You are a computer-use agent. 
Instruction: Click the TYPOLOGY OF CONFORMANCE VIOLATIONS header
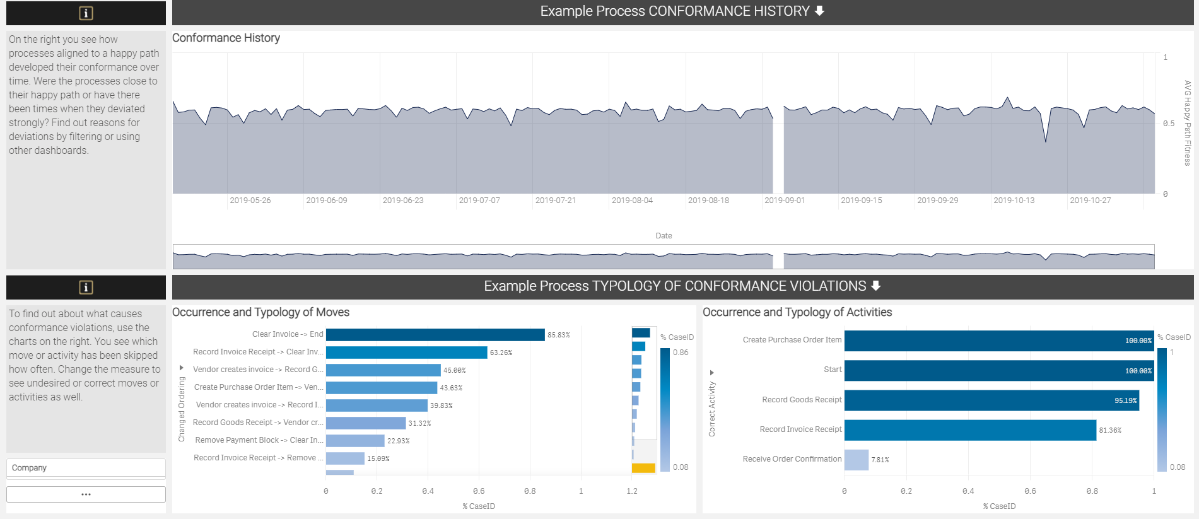click(682, 286)
